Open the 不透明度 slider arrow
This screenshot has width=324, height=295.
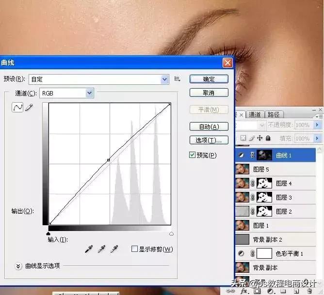click(317, 125)
